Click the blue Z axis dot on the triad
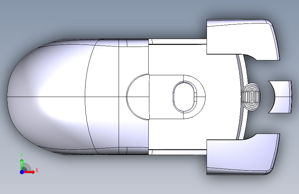This screenshot has height=194, width=299. click(22, 172)
